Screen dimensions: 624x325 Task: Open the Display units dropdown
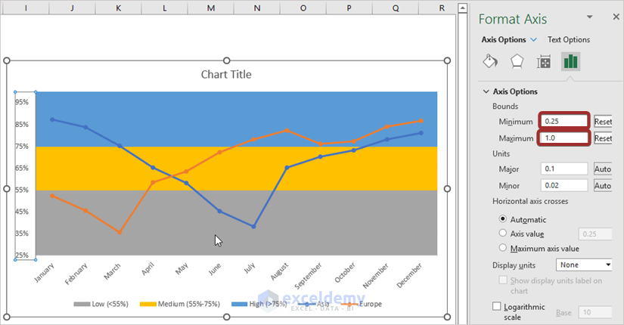(x=583, y=265)
